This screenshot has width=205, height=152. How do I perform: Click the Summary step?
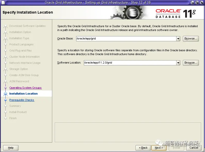click(15, 106)
